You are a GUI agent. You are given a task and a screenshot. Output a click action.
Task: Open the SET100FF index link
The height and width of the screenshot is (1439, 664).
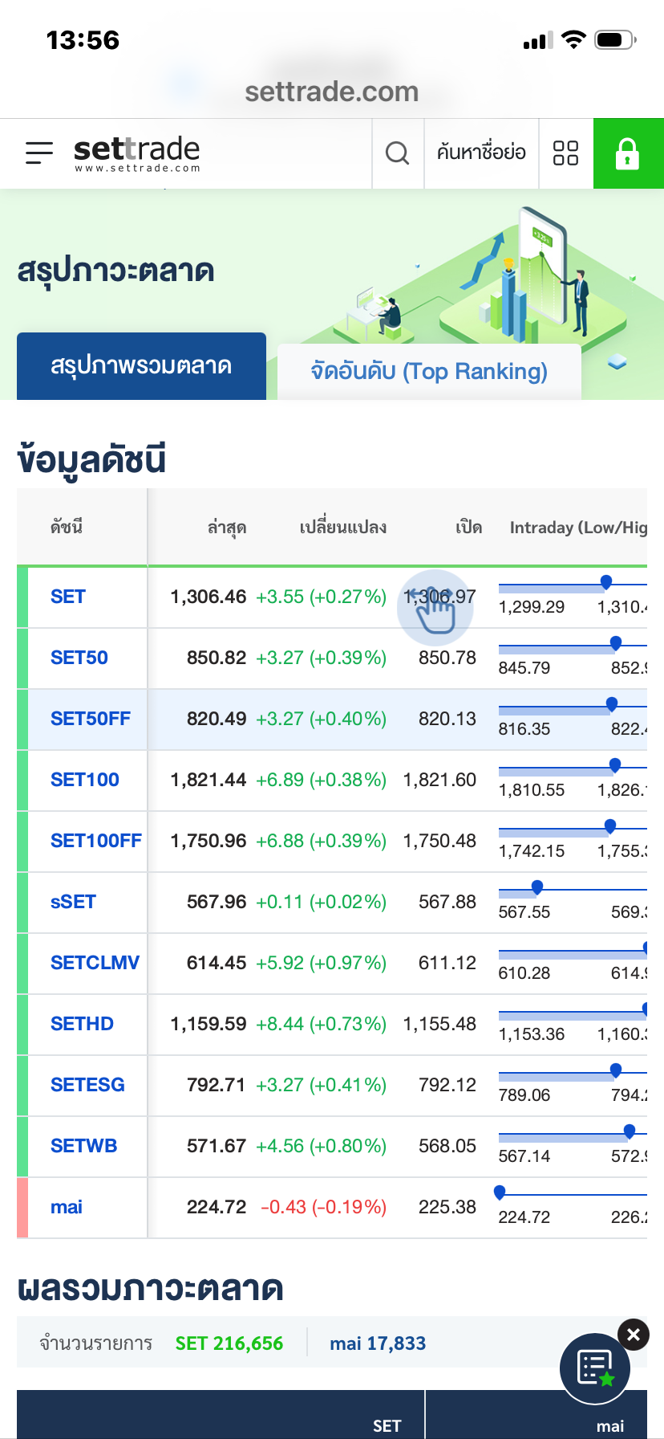coord(95,841)
